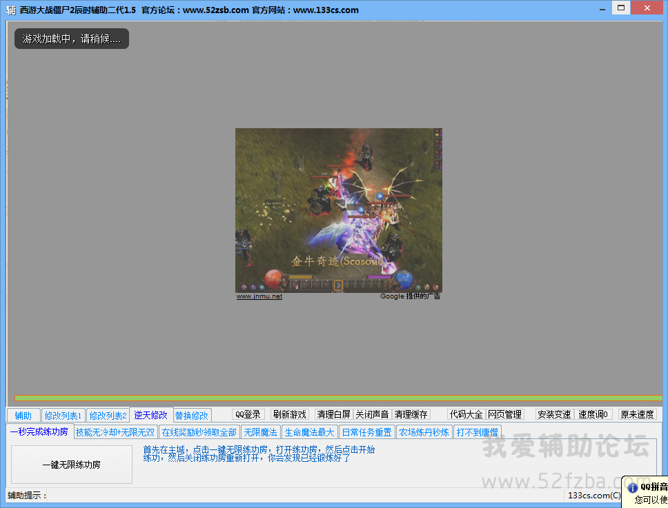Open the 修改列表1 tab

pos(63,416)
